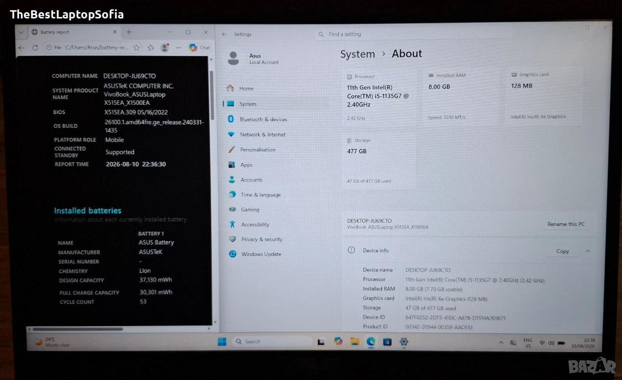Open the Windows Start menu
Image resolution: width=622 pixels, height=380 pixels.
222,342
